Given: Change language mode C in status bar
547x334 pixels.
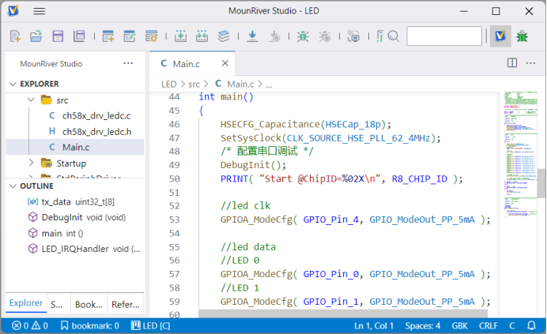Looking at the screenshot, I should pyautogui.click(x=511, y=325).
